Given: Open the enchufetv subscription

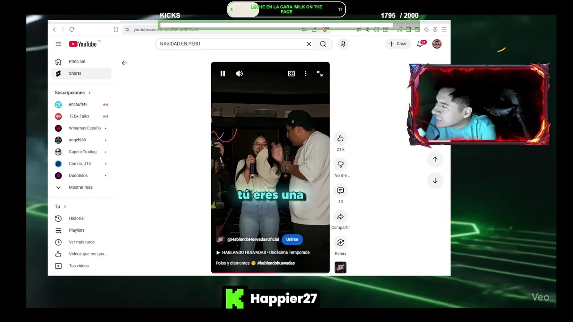Looking at the screenshot, I should tap(81, 105).
